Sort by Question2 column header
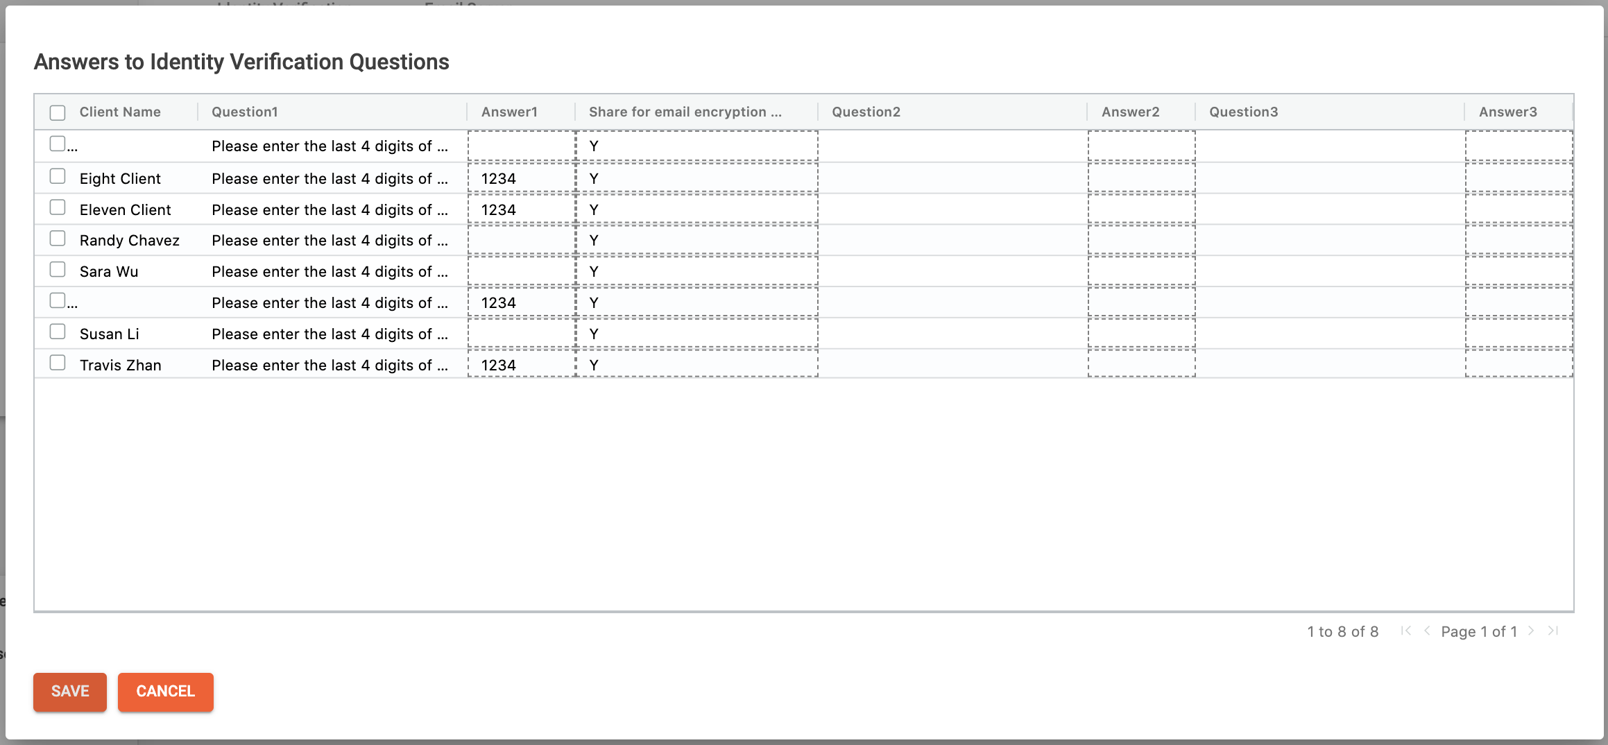 (x=866, y=112)
